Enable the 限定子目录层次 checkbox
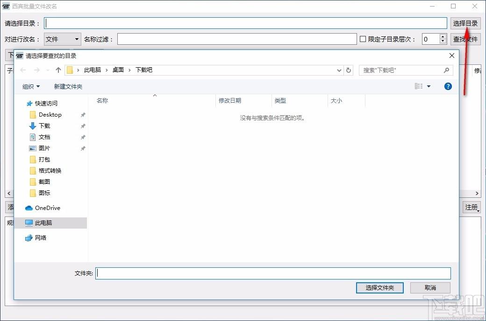This screenshot has width=486, height=321. click(363, 39)
